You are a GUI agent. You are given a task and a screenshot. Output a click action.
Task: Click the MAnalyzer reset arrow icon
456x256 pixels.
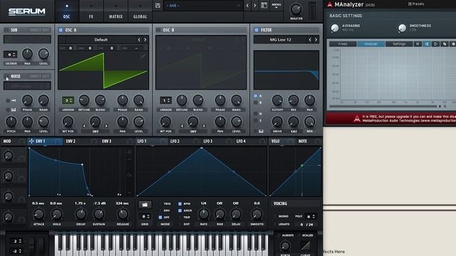(x=435, y=44)
